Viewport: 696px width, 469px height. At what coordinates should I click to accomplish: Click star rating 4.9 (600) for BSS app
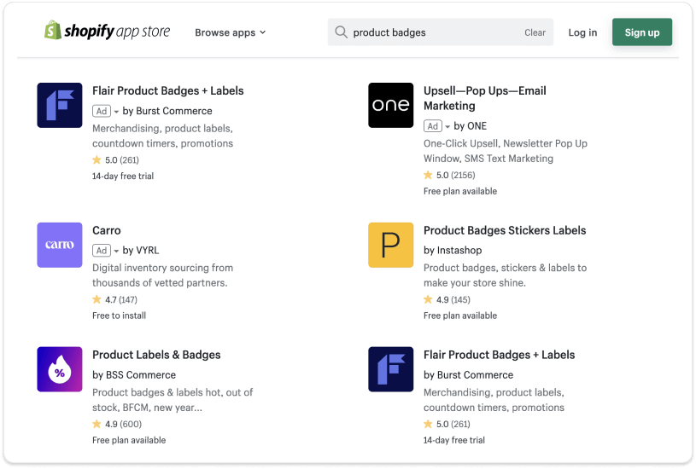[117, 424]
